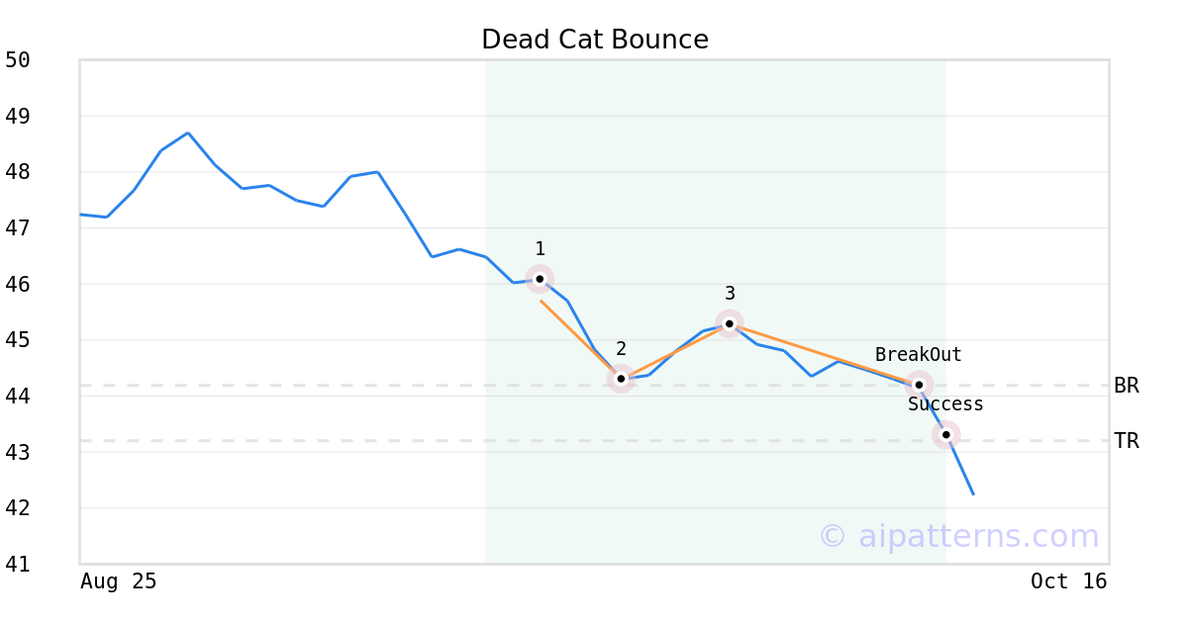1188x623 pixels.
Task: Select the Success point marker
Action: 946,434
